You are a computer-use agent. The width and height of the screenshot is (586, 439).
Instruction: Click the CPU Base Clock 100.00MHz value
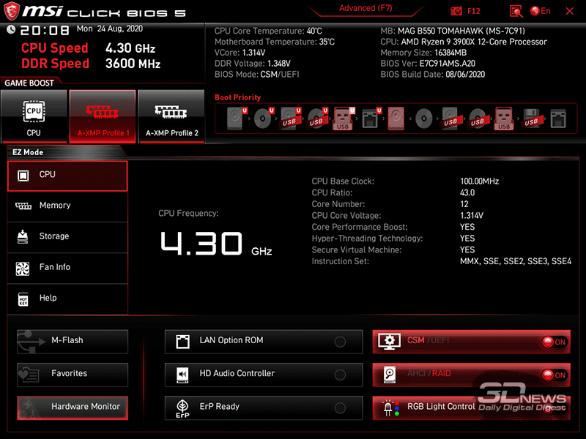click(480, 181)
